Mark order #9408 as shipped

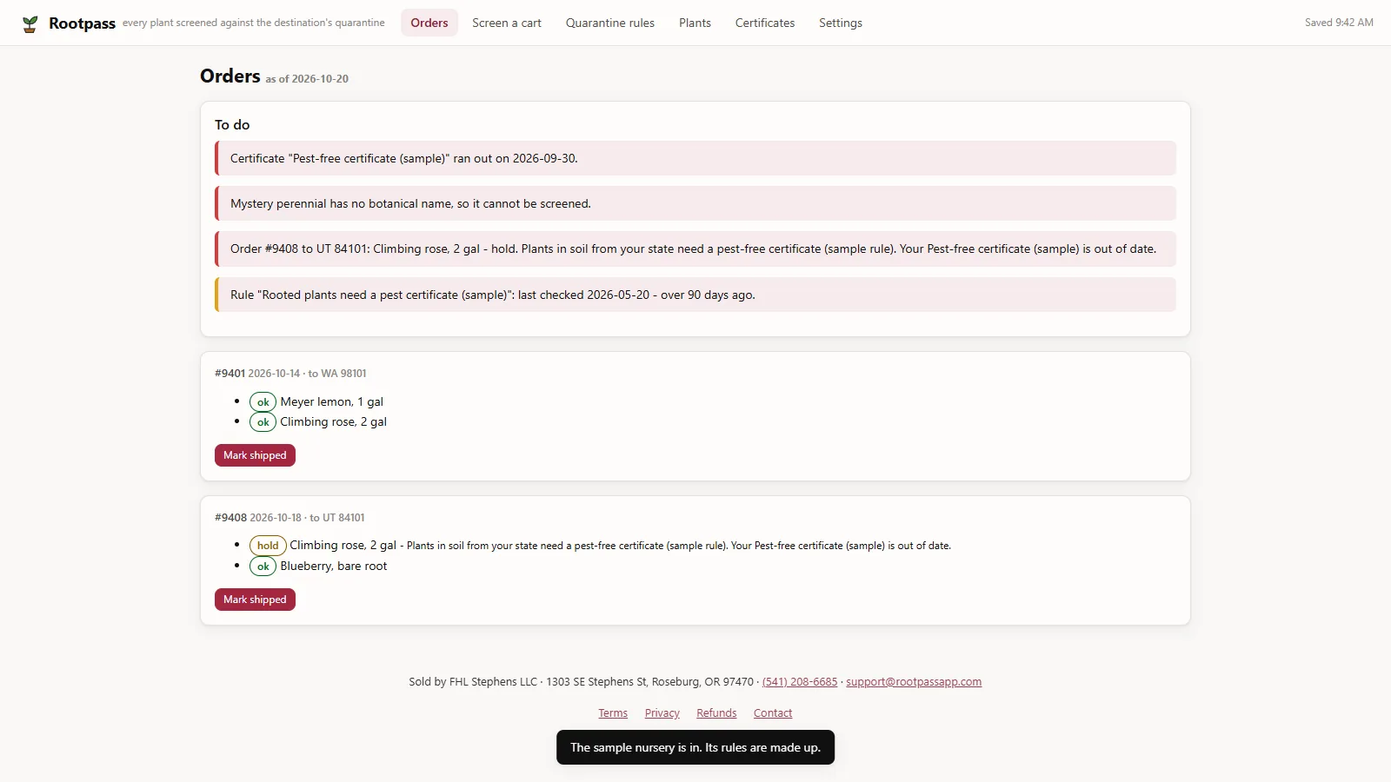(255, 600)
